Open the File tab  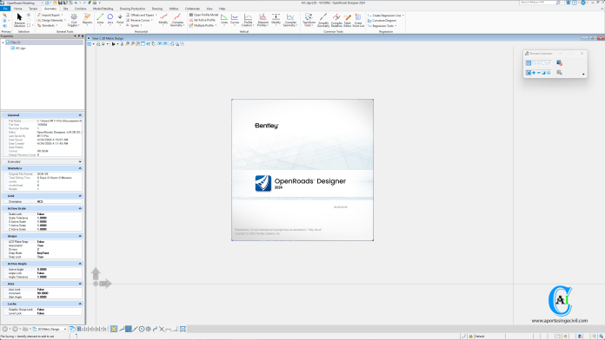[5, 9]
